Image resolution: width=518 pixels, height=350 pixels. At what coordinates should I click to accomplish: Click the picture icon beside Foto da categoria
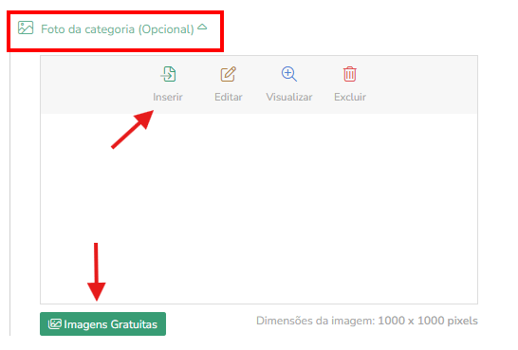coord(26,28)
